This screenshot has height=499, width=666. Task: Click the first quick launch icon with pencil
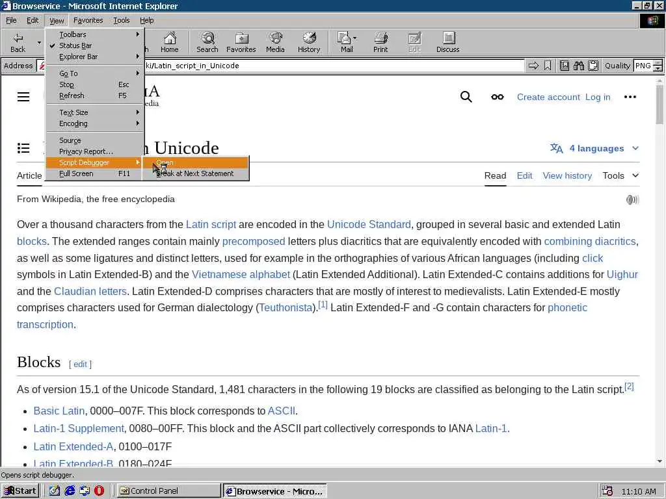tap(55, 491)
